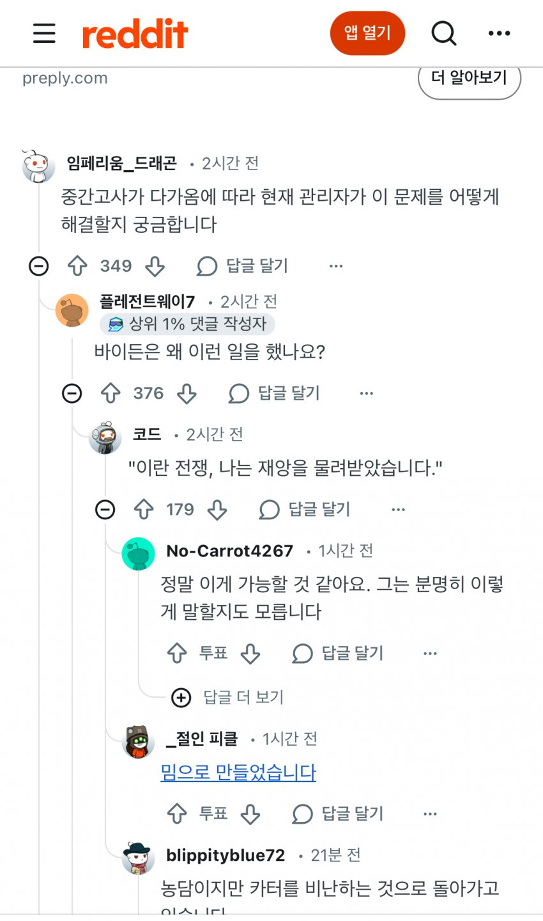Screen dimensions: 543x921
Task: Upvote the comment with 349 votes
Action: tap(78, 266)
